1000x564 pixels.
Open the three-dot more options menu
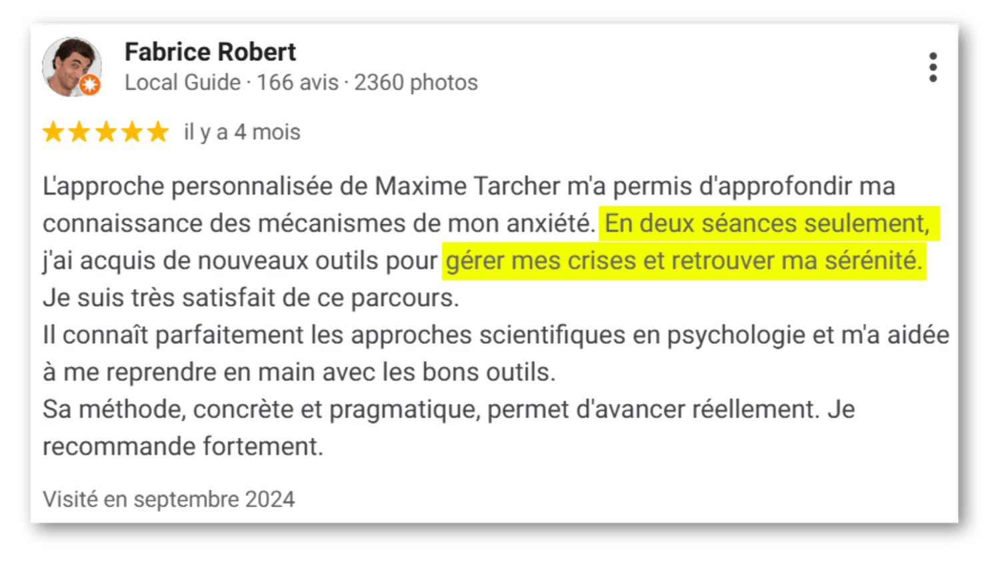point(933,67)
